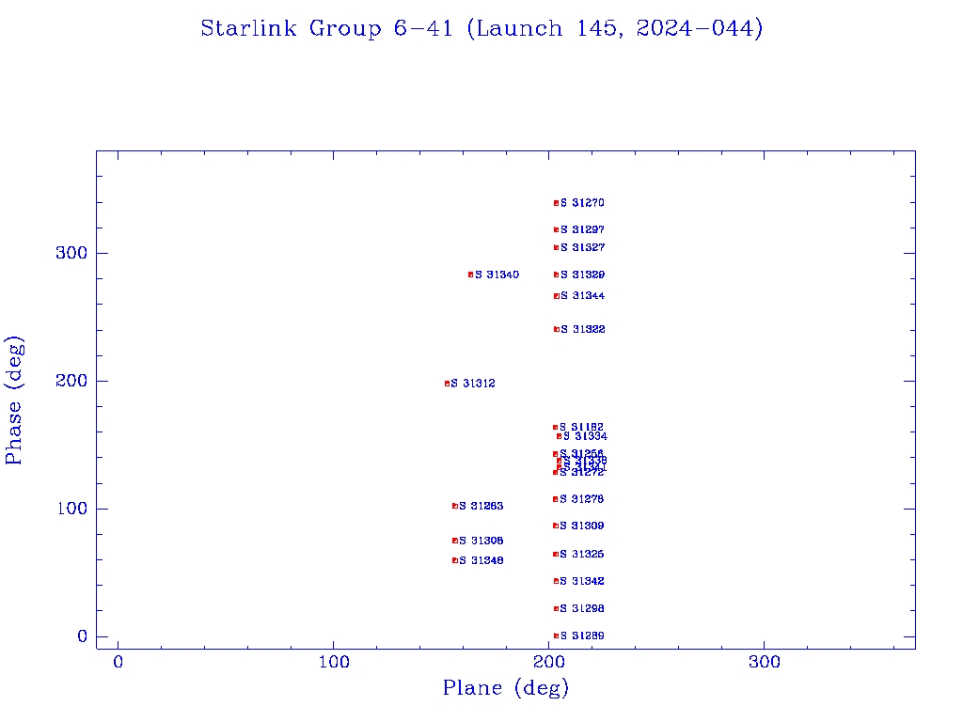
Task: Select the "S 31297" data label
Action: point(582,229)
